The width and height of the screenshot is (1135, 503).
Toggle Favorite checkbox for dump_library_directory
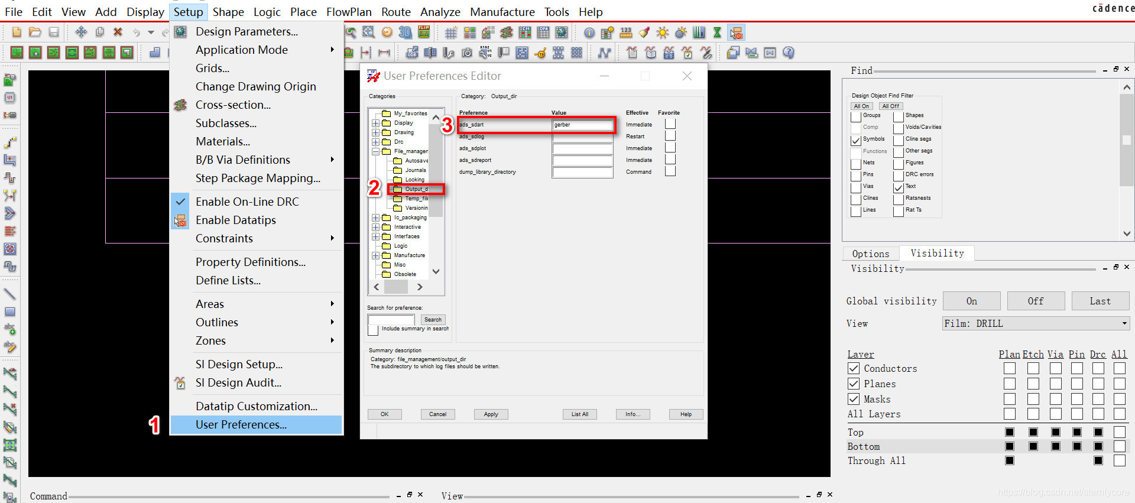[670, 171]
